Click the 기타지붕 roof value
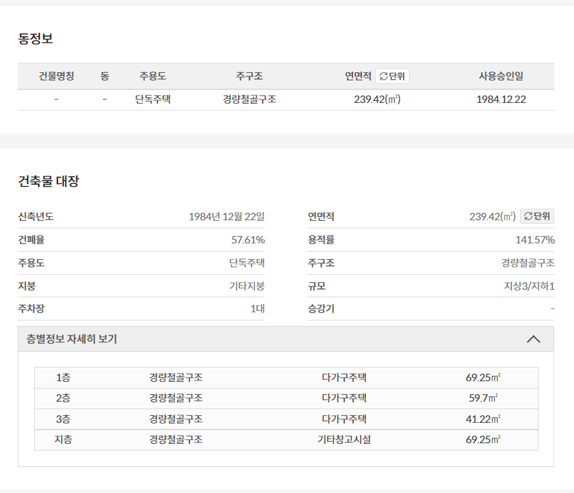The image size is (574, 493). [247, 286]
